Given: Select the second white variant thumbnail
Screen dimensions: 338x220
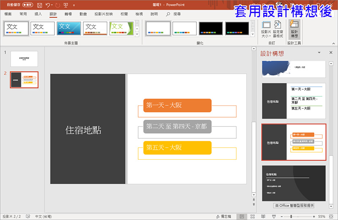Looking at the screenshot, I should click(x=185, y=28).
